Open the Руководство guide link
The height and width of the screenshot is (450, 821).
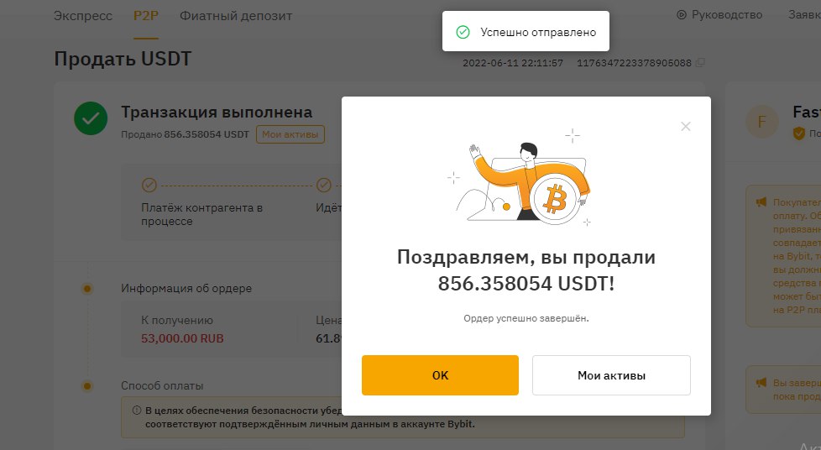(x=726, y=14)
